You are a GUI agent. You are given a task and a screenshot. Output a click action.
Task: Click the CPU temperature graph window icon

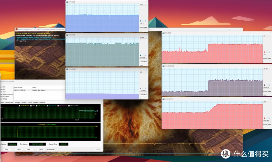163,33
